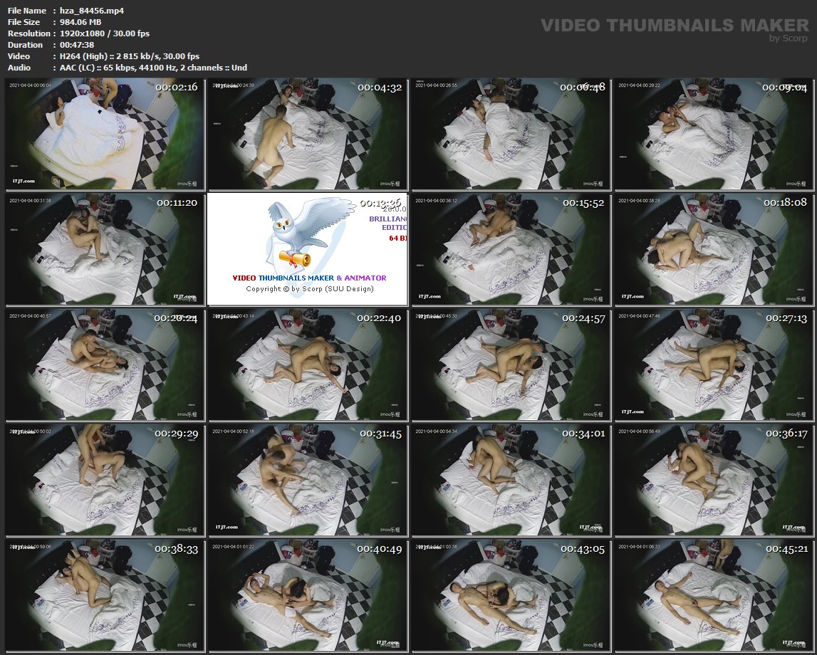
Task: Select the thumbnail stamped 00:40:49
Action: (x=308, y=596)
